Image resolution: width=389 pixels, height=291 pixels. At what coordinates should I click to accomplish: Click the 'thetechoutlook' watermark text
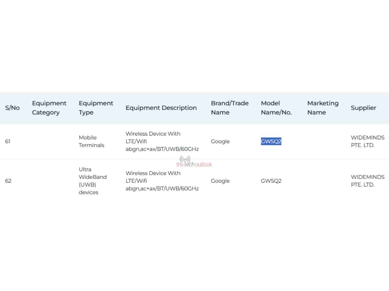coord(194,164)
